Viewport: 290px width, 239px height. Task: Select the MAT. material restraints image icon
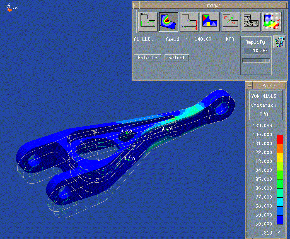(x=148, y=22)
